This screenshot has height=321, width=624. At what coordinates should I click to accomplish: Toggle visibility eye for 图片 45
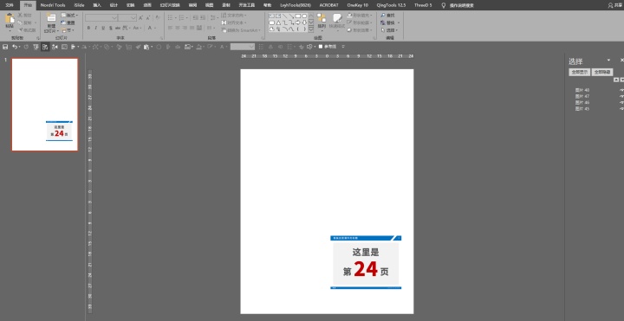(621, 108)
